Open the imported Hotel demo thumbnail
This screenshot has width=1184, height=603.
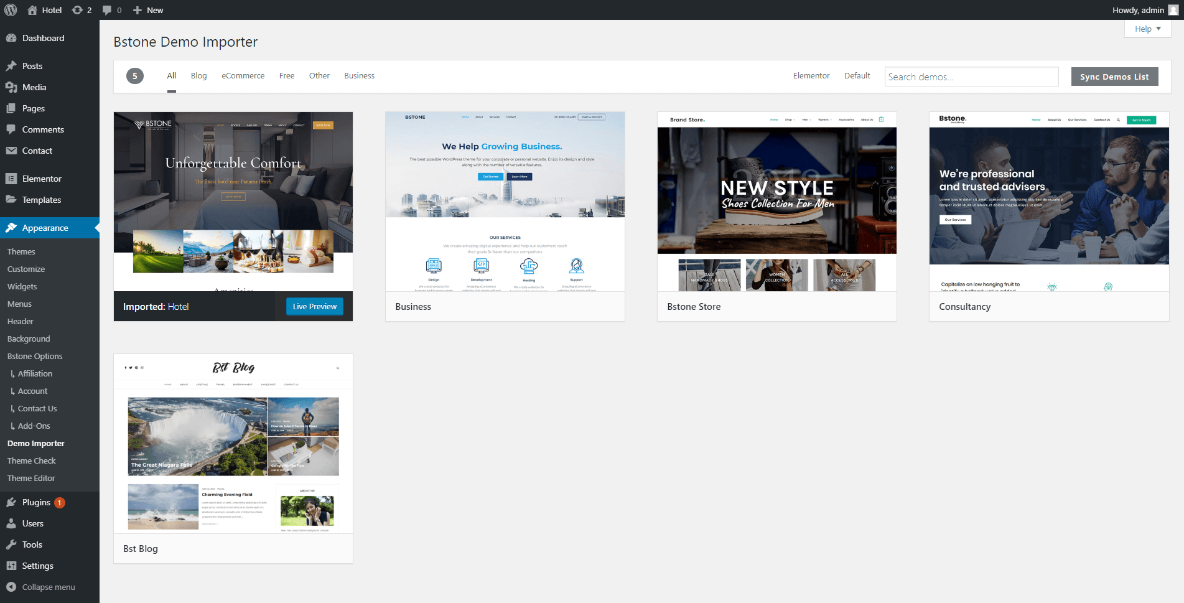233,202
